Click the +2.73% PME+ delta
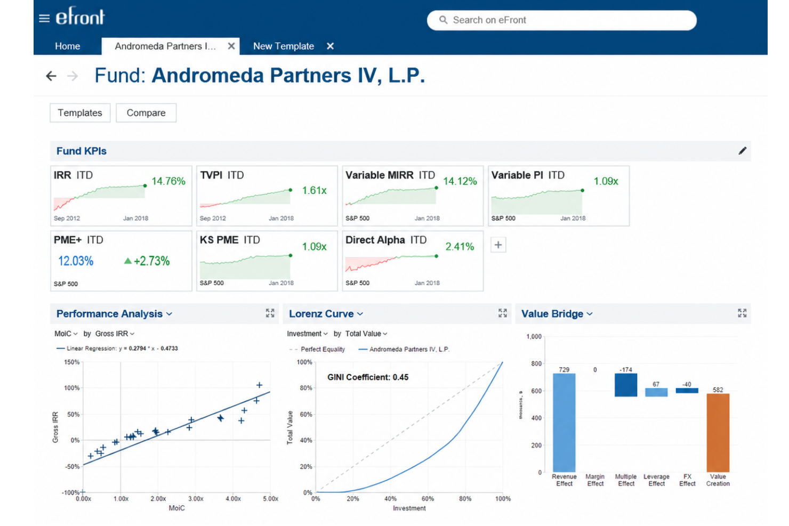Screen dimensions: 789x526 pos(147,261)
